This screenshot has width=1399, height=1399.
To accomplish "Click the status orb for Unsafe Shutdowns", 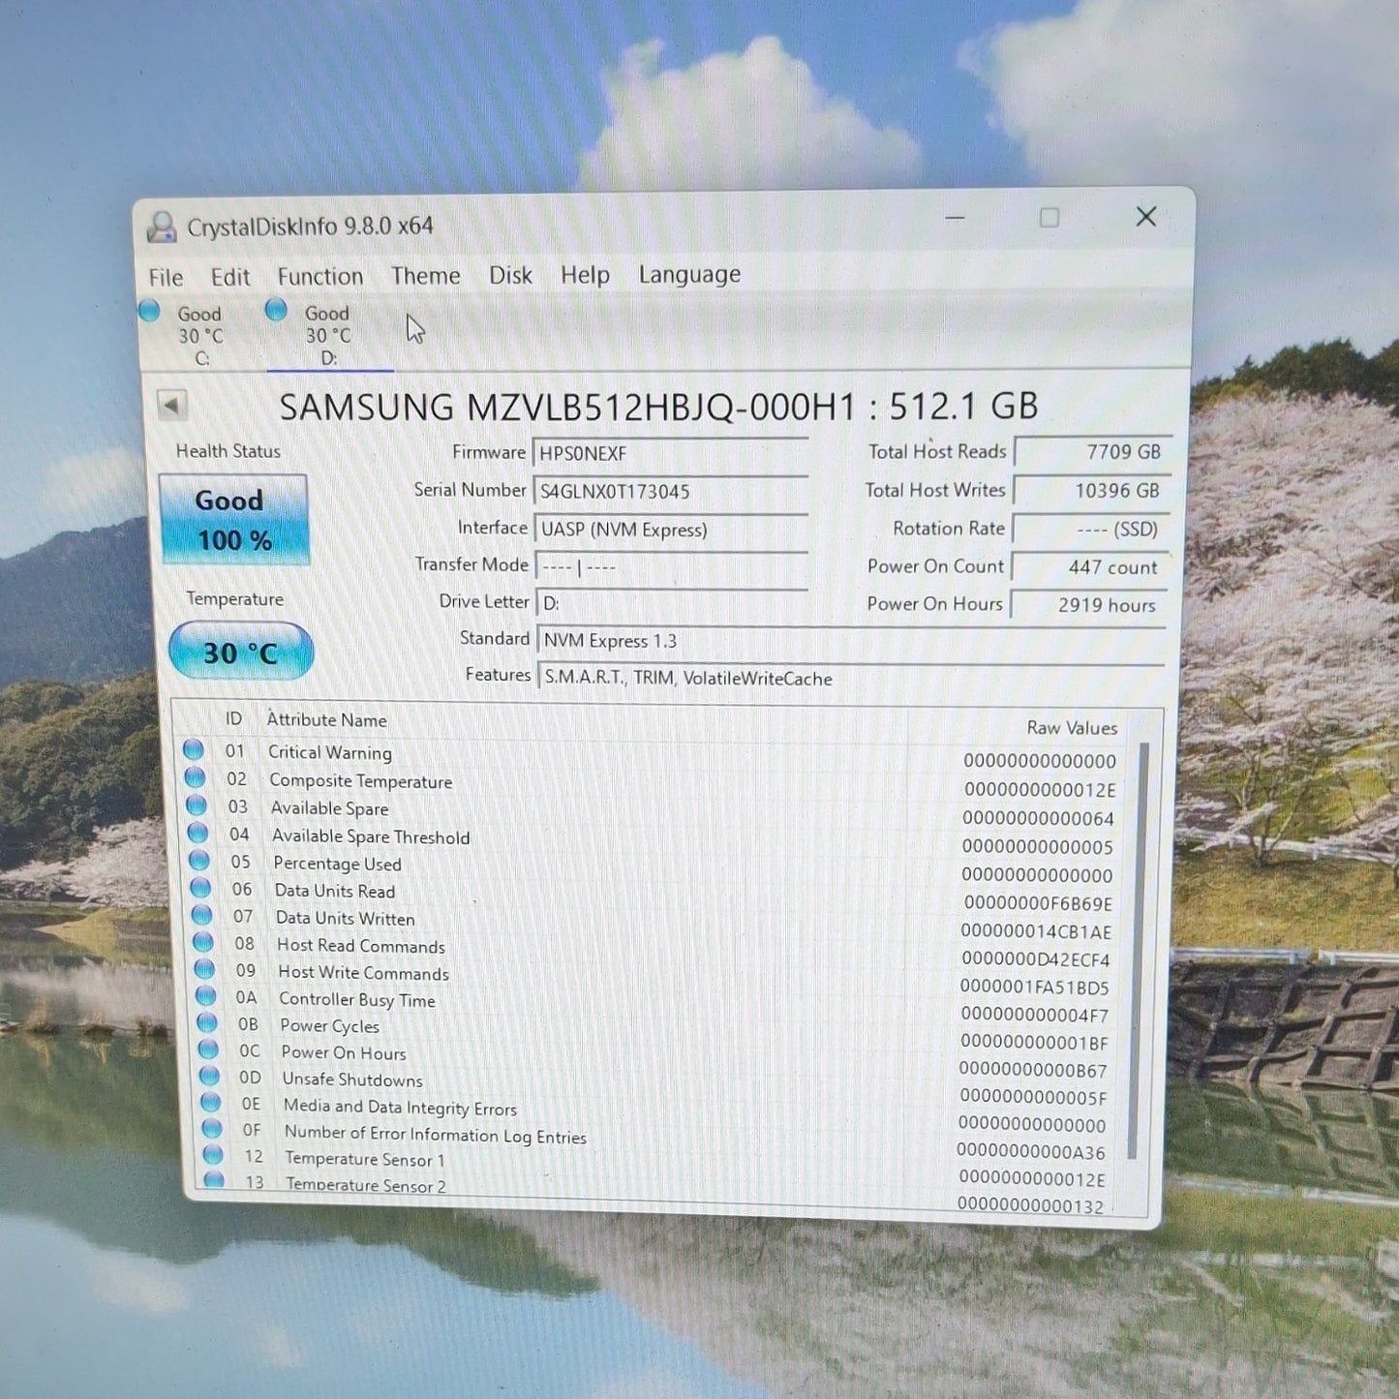I will [209, 1076].
